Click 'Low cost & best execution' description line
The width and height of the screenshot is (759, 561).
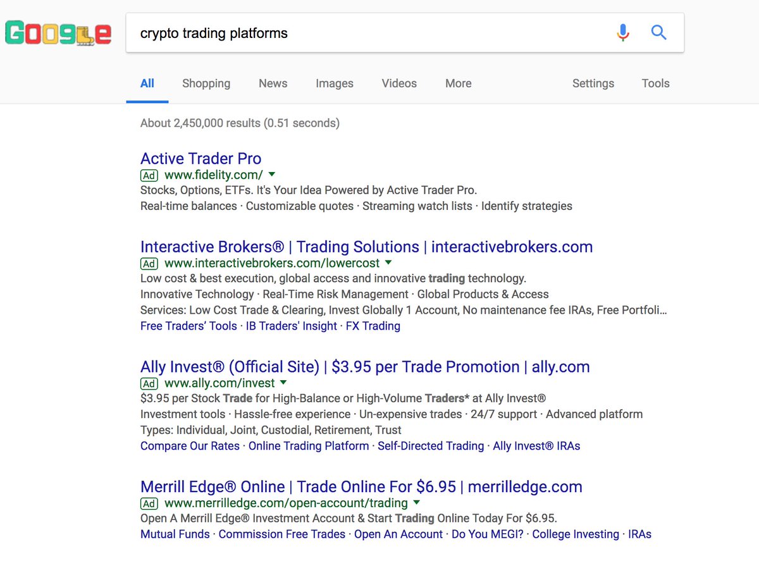click(333, 279)
